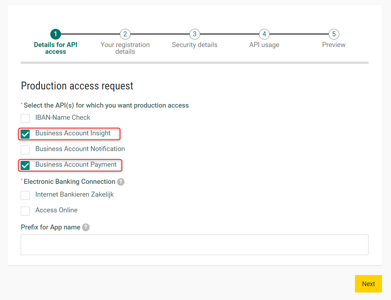Enable the Access Online checkbox
391x300 pixels.
[25, 211]
